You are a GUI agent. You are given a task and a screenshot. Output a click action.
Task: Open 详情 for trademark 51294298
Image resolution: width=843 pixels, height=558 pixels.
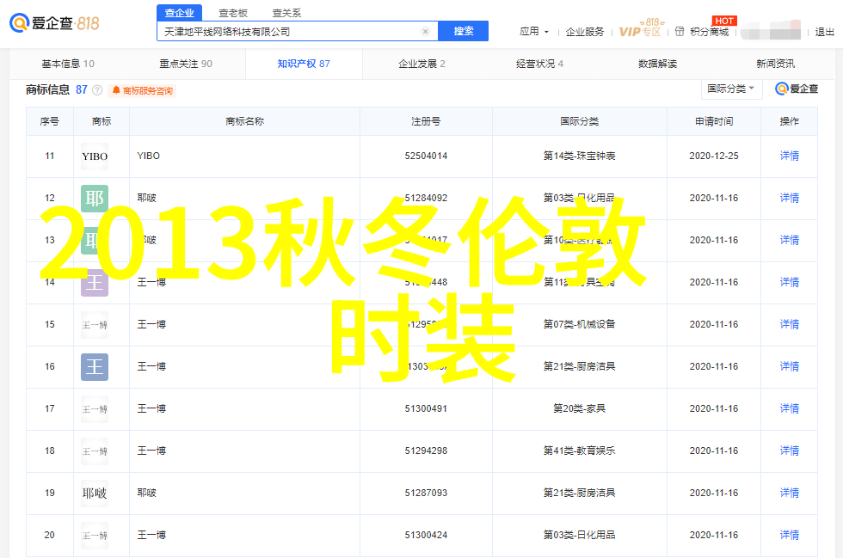790,451
